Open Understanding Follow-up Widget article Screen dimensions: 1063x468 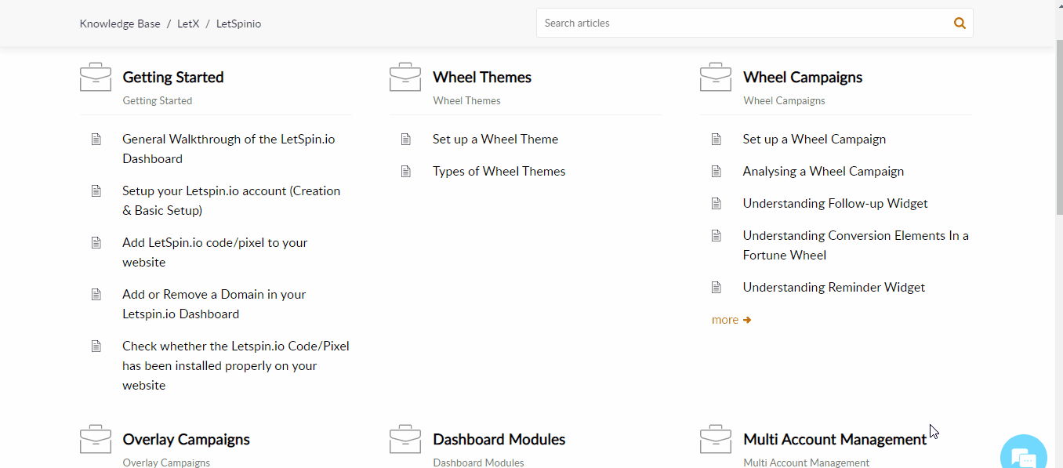point(835,204)
